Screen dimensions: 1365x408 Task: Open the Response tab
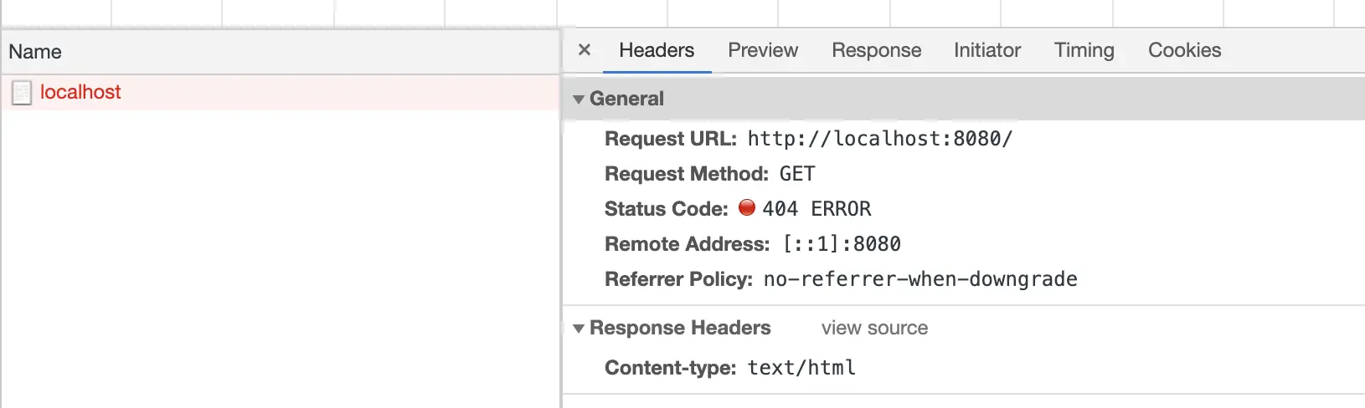coord(876,50)
